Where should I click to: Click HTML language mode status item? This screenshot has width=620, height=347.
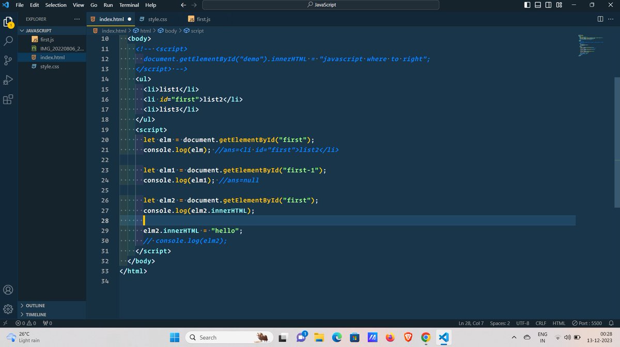559,323
